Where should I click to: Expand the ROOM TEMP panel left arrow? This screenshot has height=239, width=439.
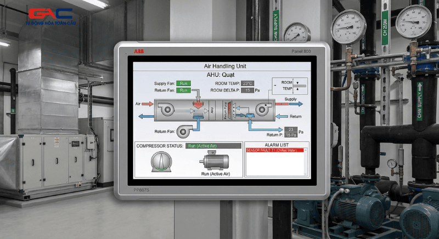(275, 86)
